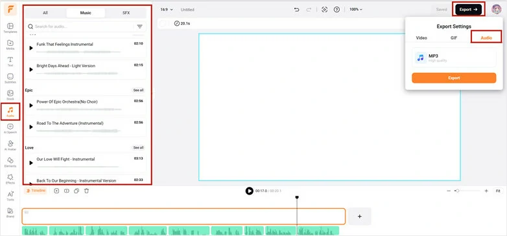
Task: Choose the MP3 High quality option
Action: tap(454, 58)
